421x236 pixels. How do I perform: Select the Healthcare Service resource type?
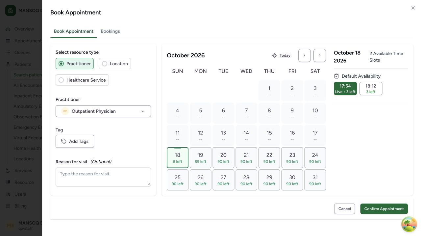click(x=82, y=80)
